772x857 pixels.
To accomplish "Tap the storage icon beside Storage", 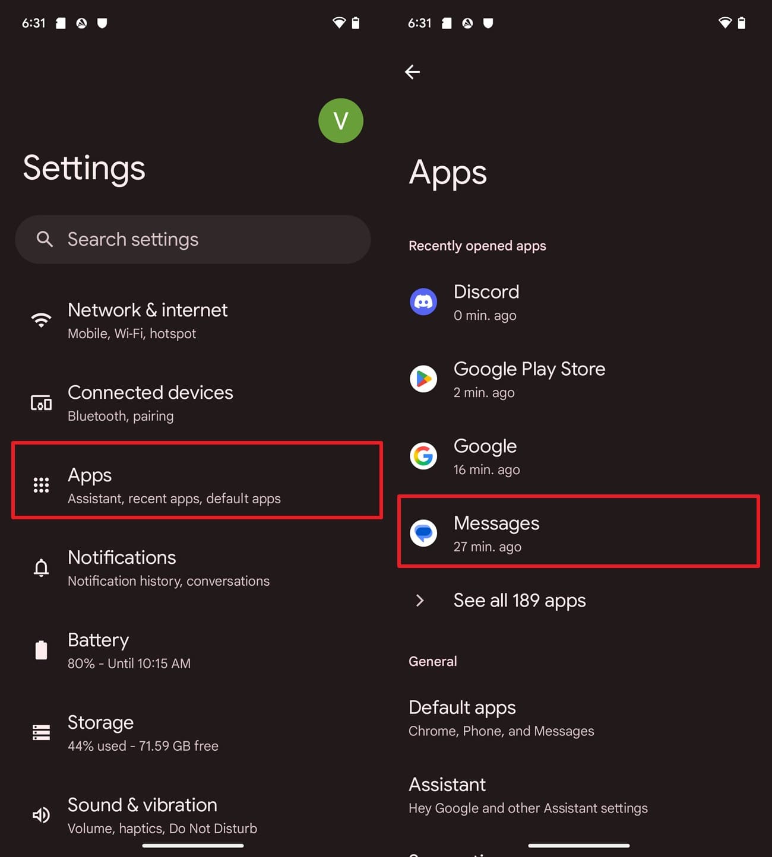I will point(41,733).
